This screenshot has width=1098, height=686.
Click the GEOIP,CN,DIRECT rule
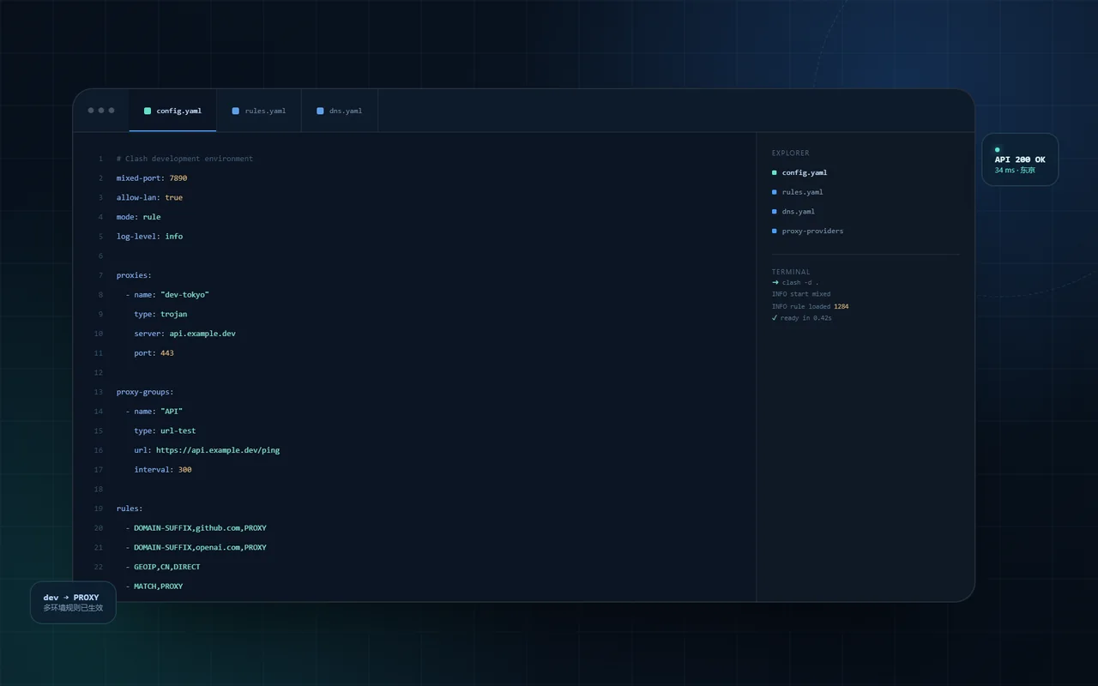pyautogui.click(x=163, y=567)
